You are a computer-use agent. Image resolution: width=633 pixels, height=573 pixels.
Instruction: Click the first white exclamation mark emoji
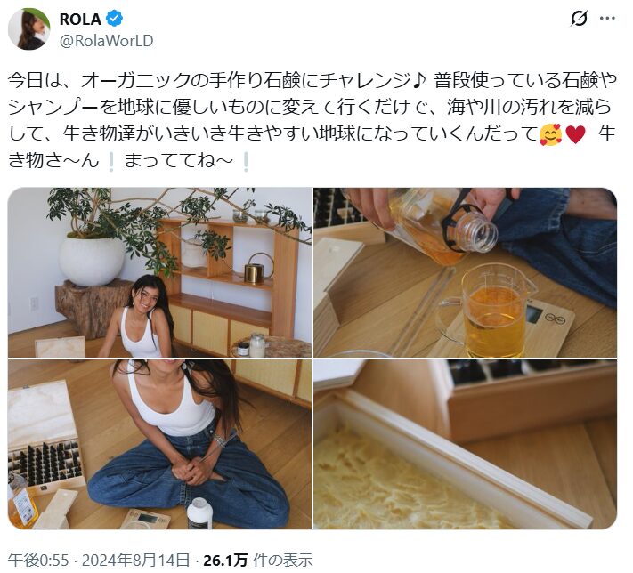tap(112, 162)
